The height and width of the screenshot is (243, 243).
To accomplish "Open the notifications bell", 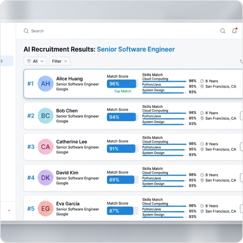I will 234,31.
